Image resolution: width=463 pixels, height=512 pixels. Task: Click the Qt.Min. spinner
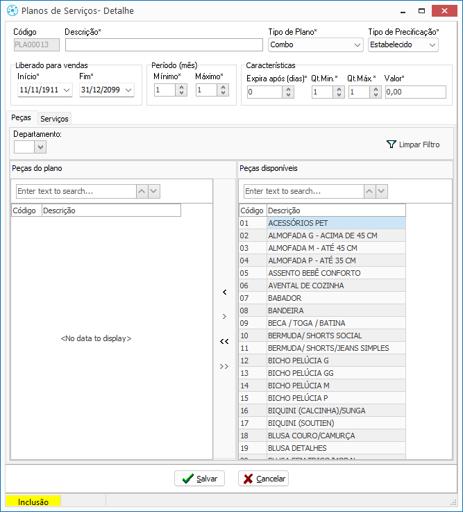tap(339, 92)
